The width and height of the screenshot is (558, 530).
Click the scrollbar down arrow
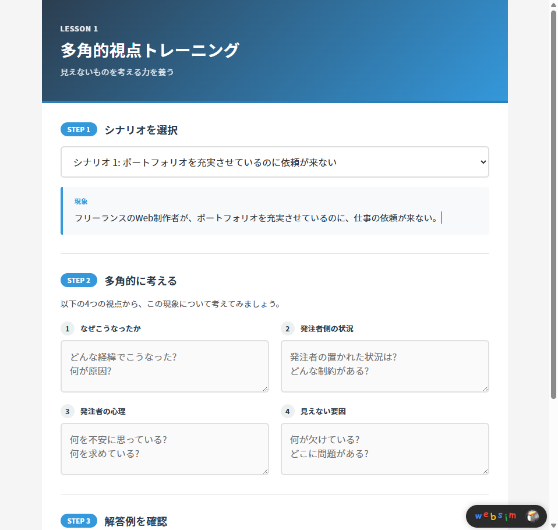(x=553, y=525)
